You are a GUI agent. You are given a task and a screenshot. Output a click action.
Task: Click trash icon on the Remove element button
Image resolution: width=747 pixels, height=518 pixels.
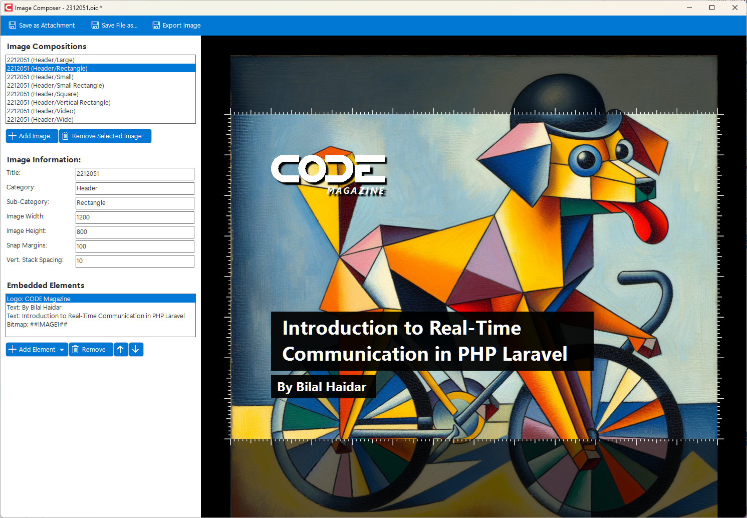click(x=75, y=350)
